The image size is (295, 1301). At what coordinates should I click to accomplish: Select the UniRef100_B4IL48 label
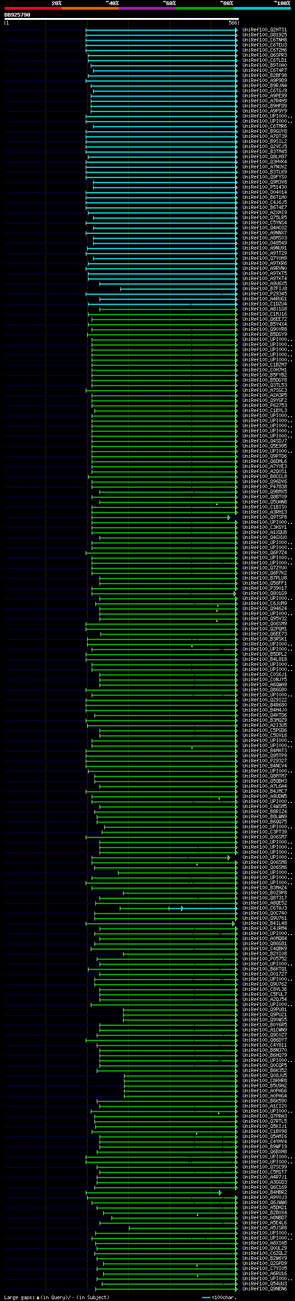click(264, 924)
